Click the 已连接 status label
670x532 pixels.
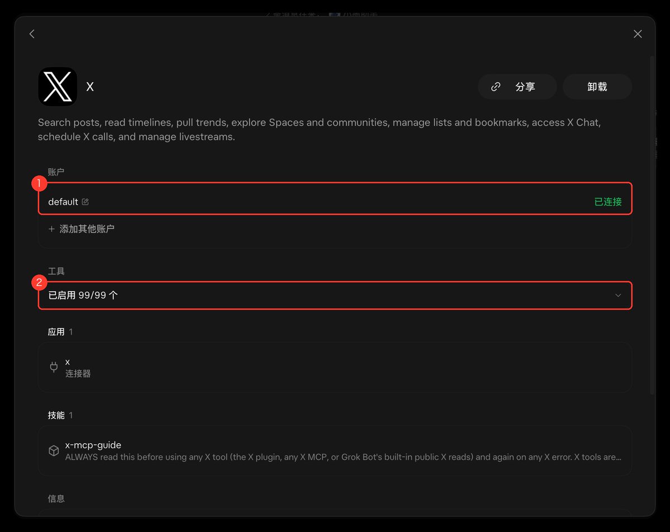point(608,202)
